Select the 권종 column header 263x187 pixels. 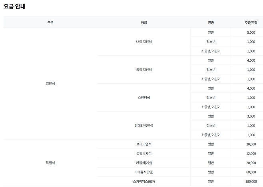pyautogui.click(x=211, y=22)
